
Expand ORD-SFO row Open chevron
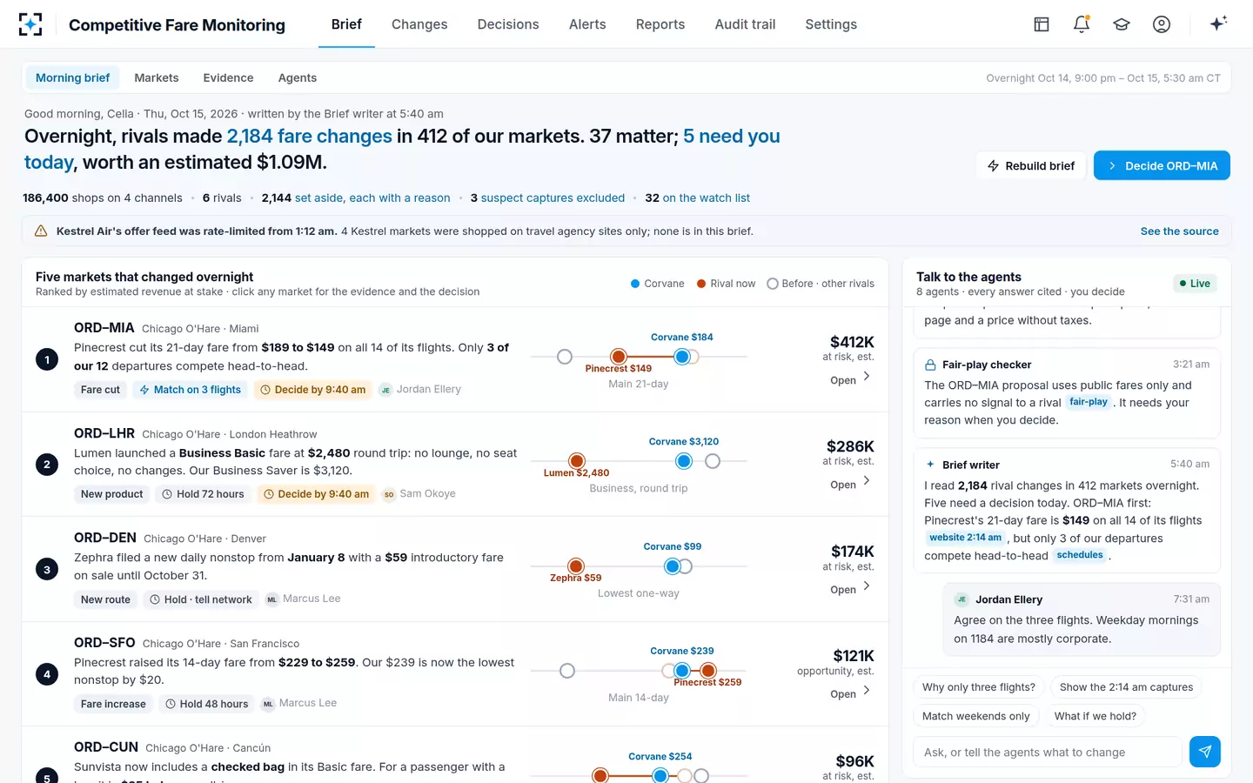(866, 691)
